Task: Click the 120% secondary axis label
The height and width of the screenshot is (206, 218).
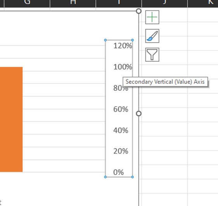Action: click(x=123, y=46)
